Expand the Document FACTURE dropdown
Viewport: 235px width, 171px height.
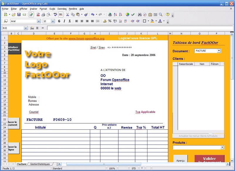(x=219, y=51)
